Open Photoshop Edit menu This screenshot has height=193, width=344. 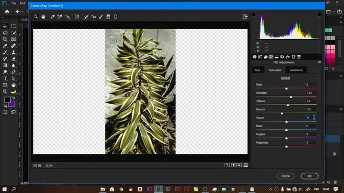(x=23, y=3)
